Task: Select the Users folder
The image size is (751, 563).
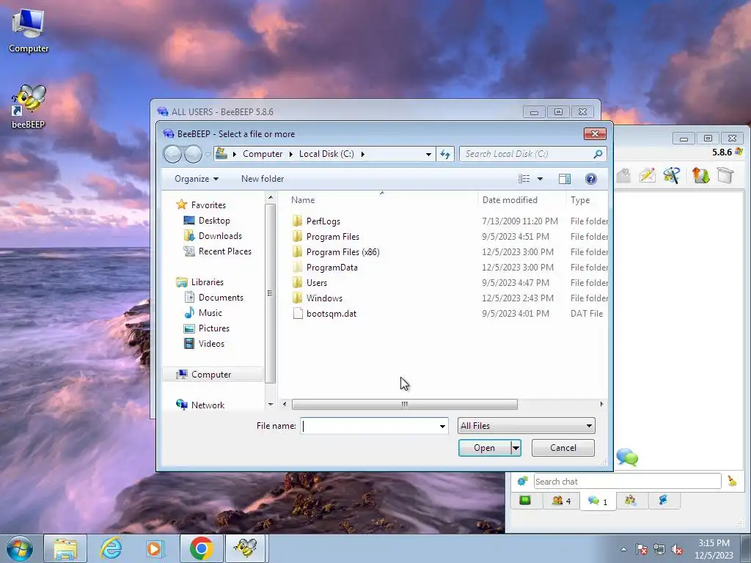Action: tap(317, 282)
